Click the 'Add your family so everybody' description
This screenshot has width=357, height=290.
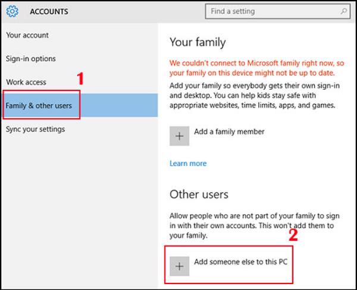[x=255, y=96]
